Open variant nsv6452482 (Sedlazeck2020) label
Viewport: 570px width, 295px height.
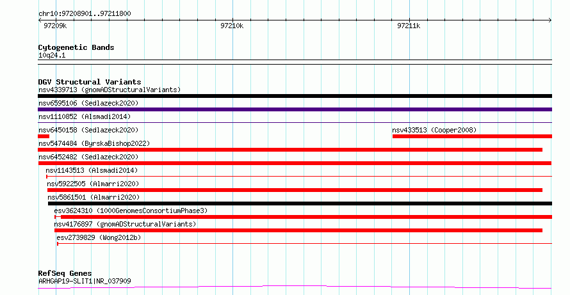[88, 157]
